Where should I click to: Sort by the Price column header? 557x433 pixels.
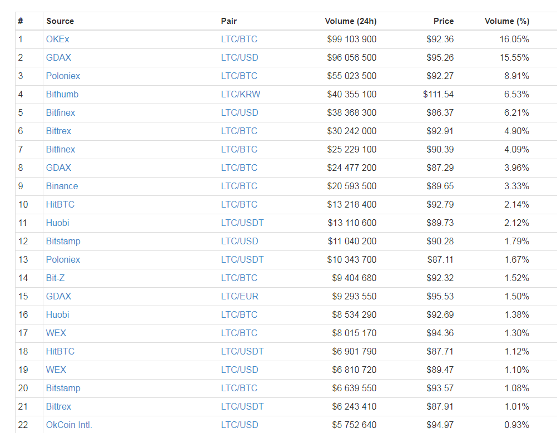[x=444, y=21]
